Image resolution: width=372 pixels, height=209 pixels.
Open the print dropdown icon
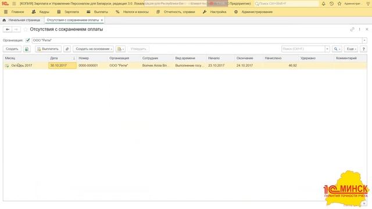pos(120,49)
